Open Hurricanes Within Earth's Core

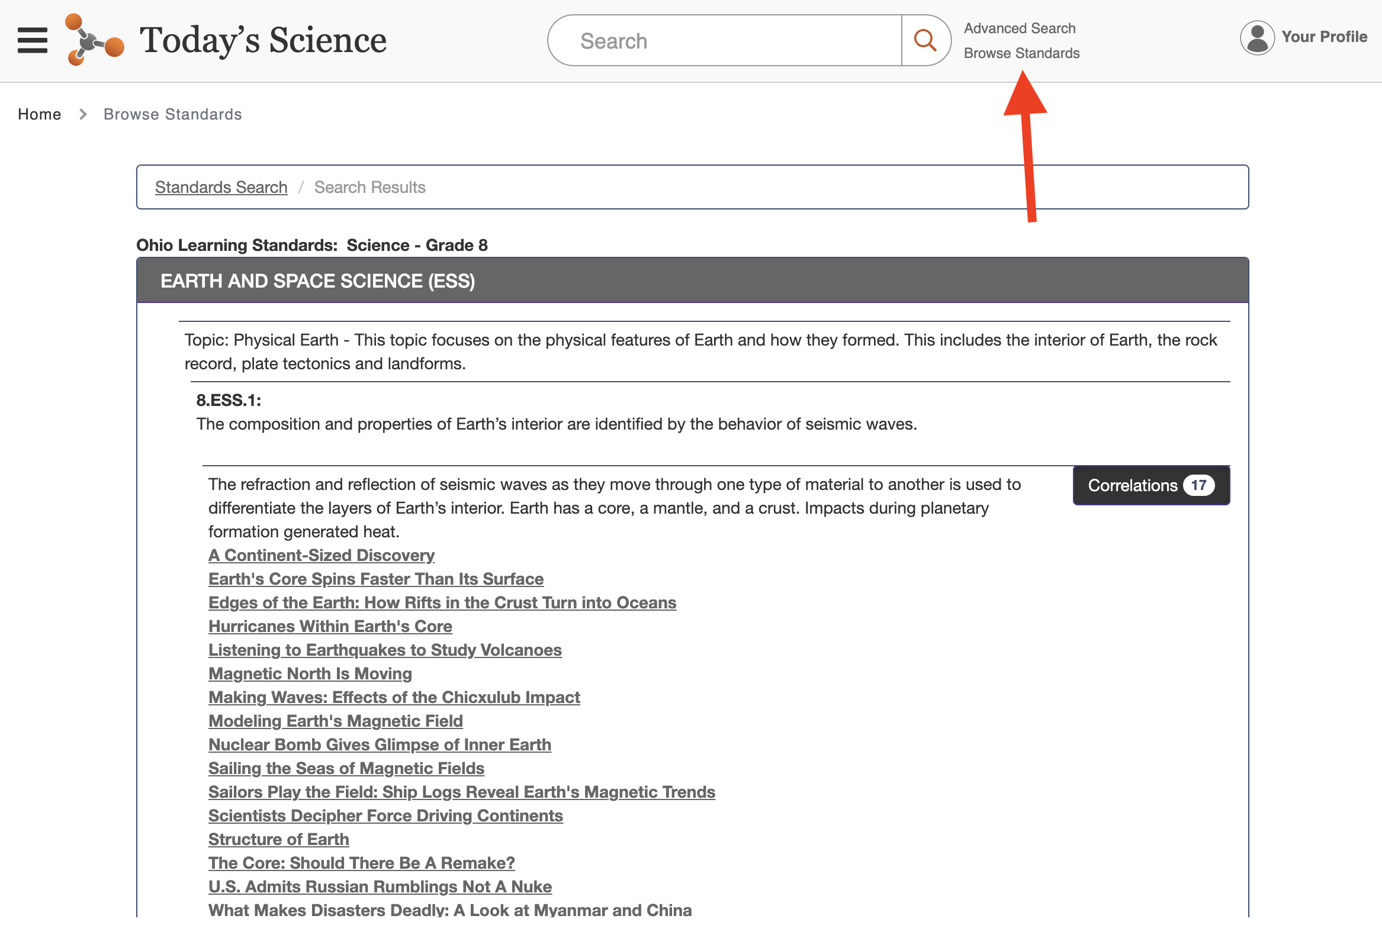(330, 627)
